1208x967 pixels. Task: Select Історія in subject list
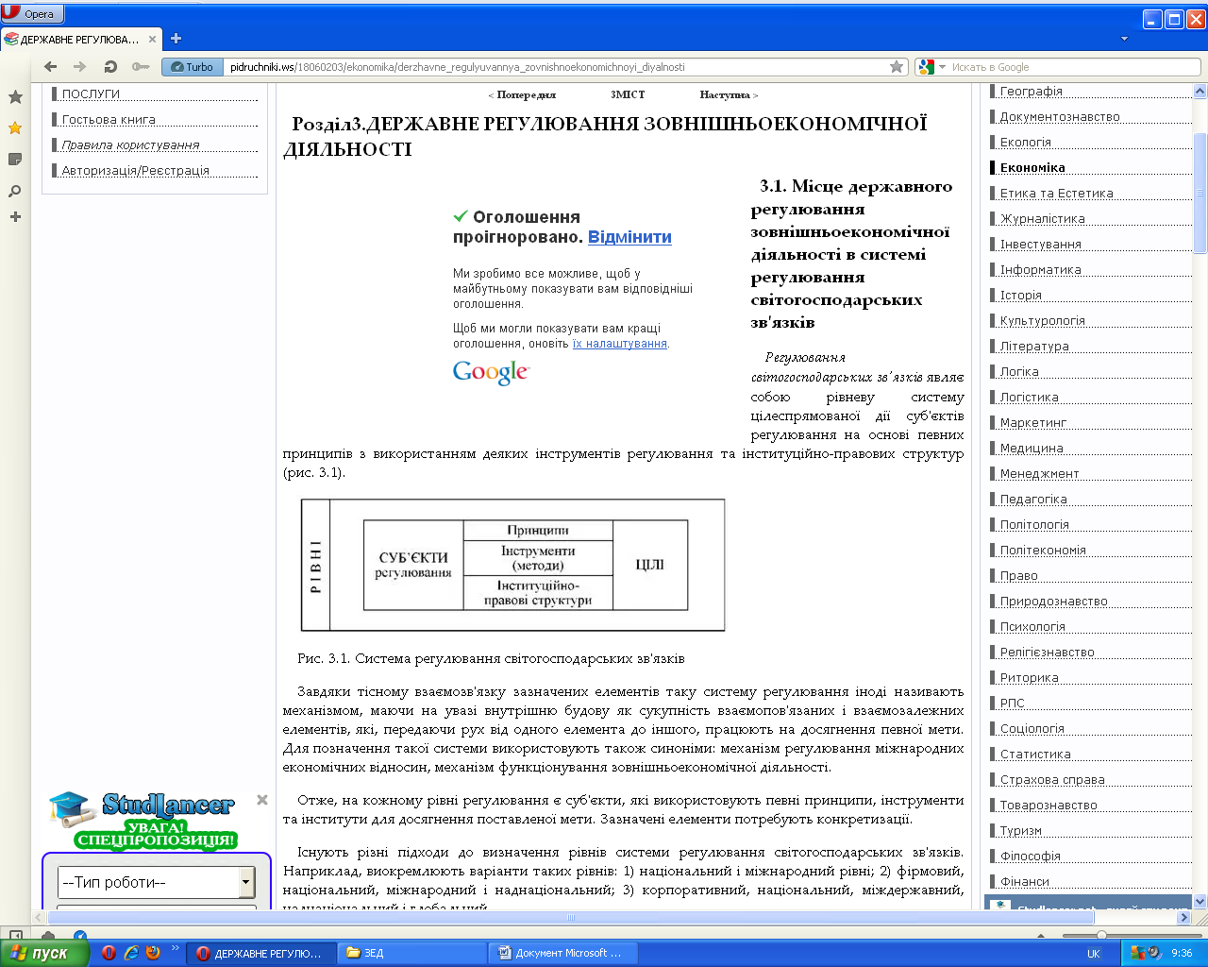coord(1020,295)
